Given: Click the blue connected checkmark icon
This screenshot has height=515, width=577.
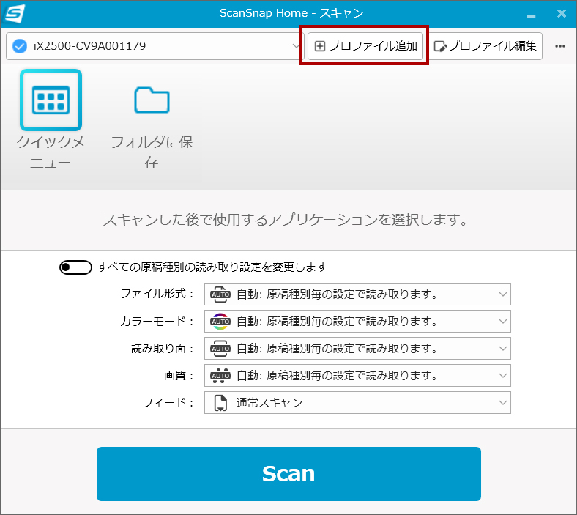Looking at the screenshot, I should (x=20, y=46).
